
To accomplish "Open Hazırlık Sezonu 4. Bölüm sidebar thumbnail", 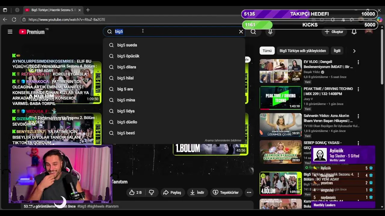I will pyautogui.click(x=281, y=183).
